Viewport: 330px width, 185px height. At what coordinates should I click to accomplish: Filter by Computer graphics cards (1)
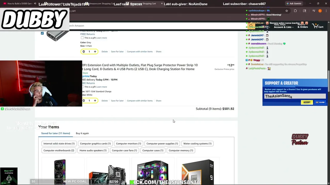95,144
